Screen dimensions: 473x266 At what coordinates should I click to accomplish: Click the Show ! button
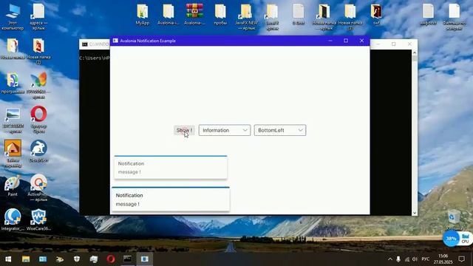(184, 130)
